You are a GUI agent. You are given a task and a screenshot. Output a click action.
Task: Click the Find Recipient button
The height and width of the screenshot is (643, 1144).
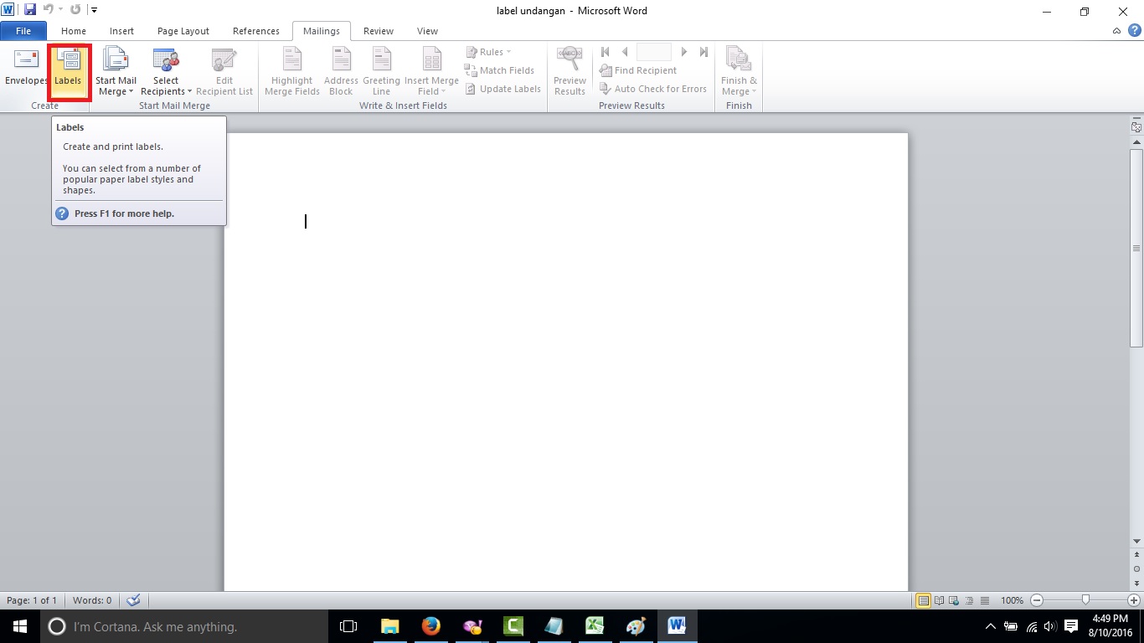pyautogui.click(x=638, y=70)
